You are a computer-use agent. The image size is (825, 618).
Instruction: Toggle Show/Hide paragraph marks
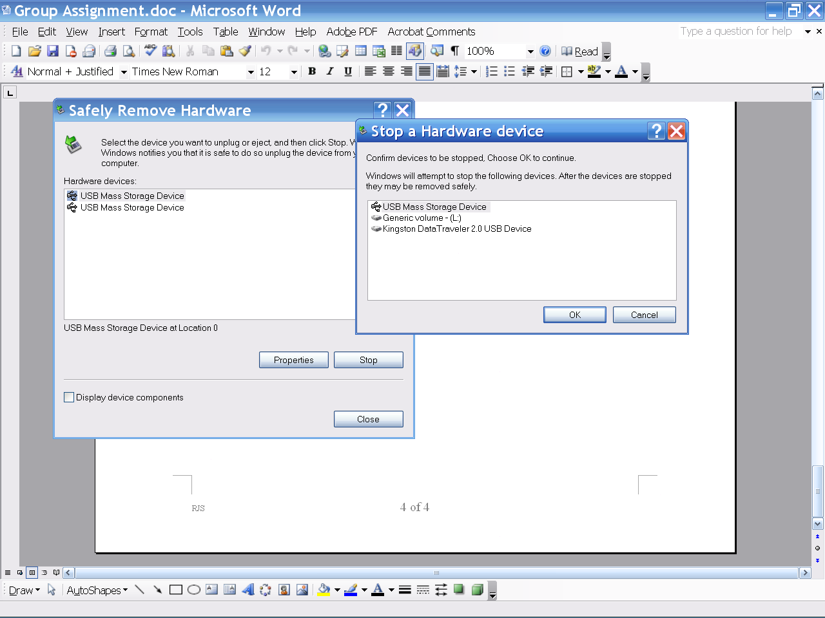pos(455,51)
